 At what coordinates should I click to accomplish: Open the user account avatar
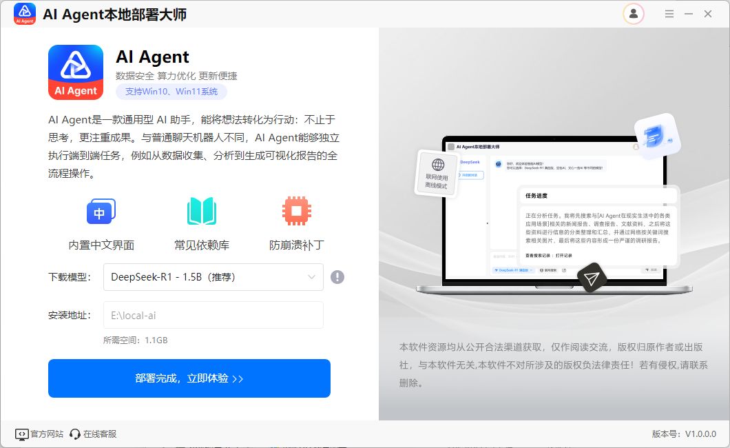(633, 14)
